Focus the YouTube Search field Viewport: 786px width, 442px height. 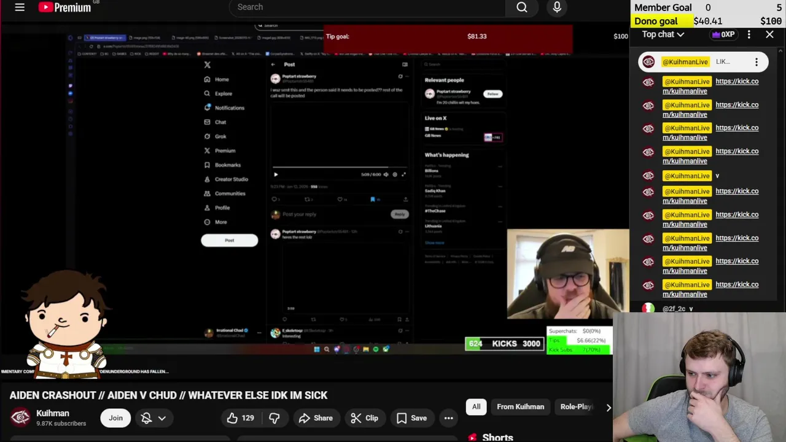click(x=367, y=7)
